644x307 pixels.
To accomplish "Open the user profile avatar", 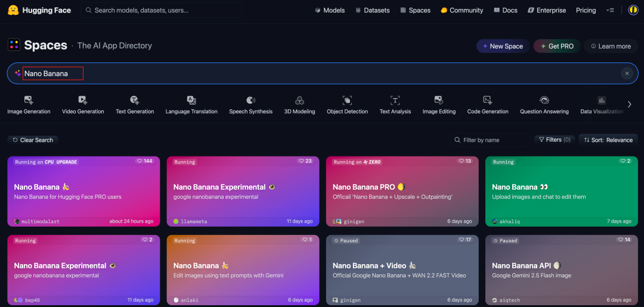I will pos(633,10).
